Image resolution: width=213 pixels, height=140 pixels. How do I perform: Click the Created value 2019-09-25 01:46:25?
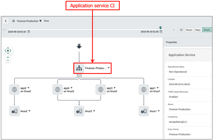179,84
